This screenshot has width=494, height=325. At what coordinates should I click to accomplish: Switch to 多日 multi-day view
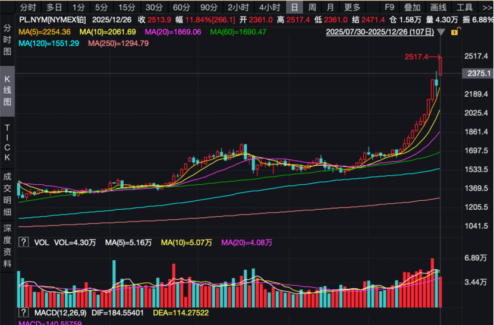click(x=54, y=7)
